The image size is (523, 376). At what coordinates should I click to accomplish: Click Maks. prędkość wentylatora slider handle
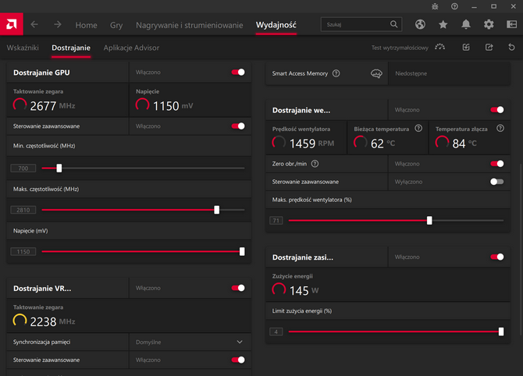click(429, 220)
